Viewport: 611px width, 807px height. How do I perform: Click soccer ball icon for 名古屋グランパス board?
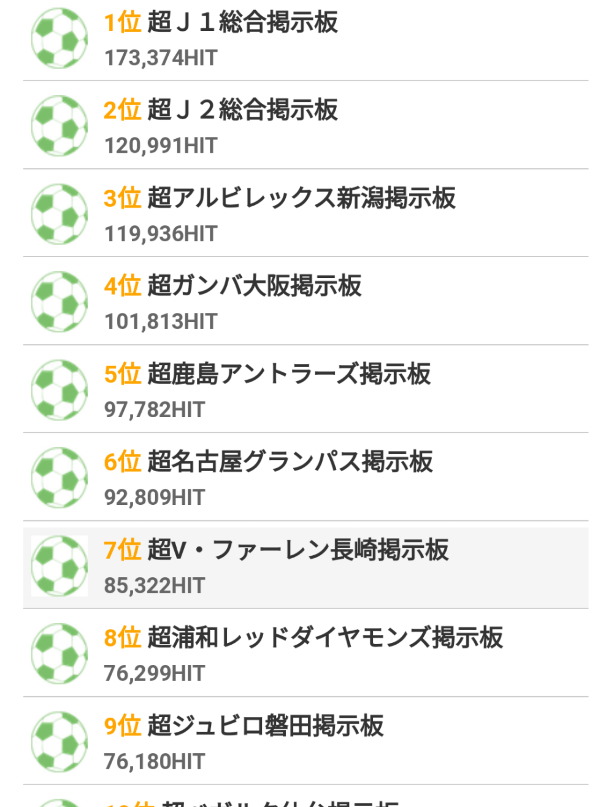coord(59,478)
